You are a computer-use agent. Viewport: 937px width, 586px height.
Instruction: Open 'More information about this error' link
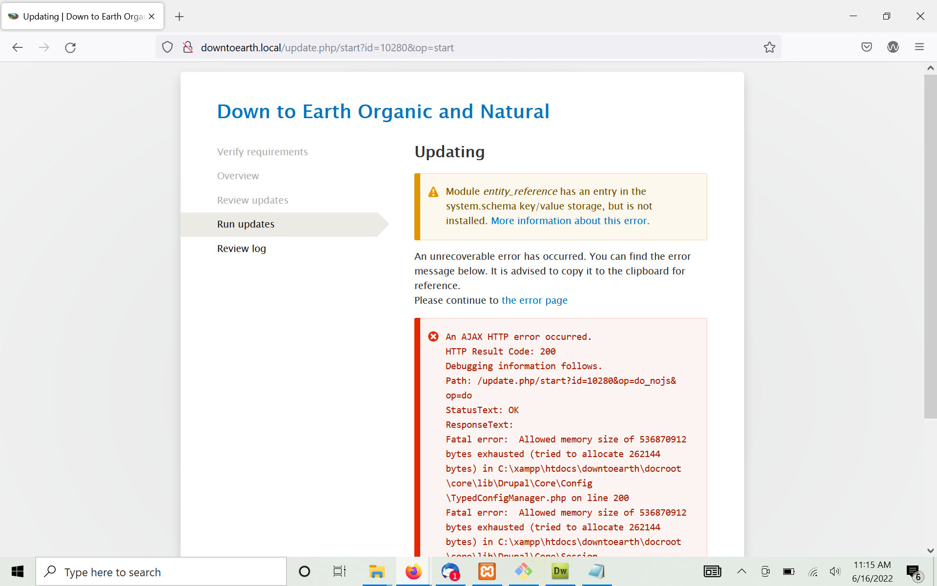[569, 221]
